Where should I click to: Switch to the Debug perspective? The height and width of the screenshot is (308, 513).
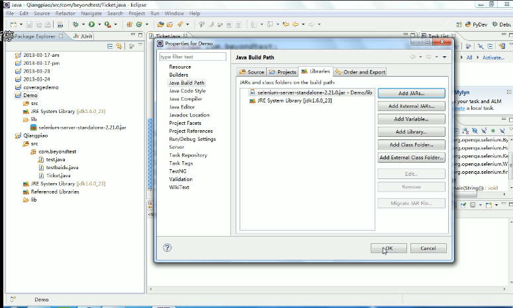coord(502,24)
